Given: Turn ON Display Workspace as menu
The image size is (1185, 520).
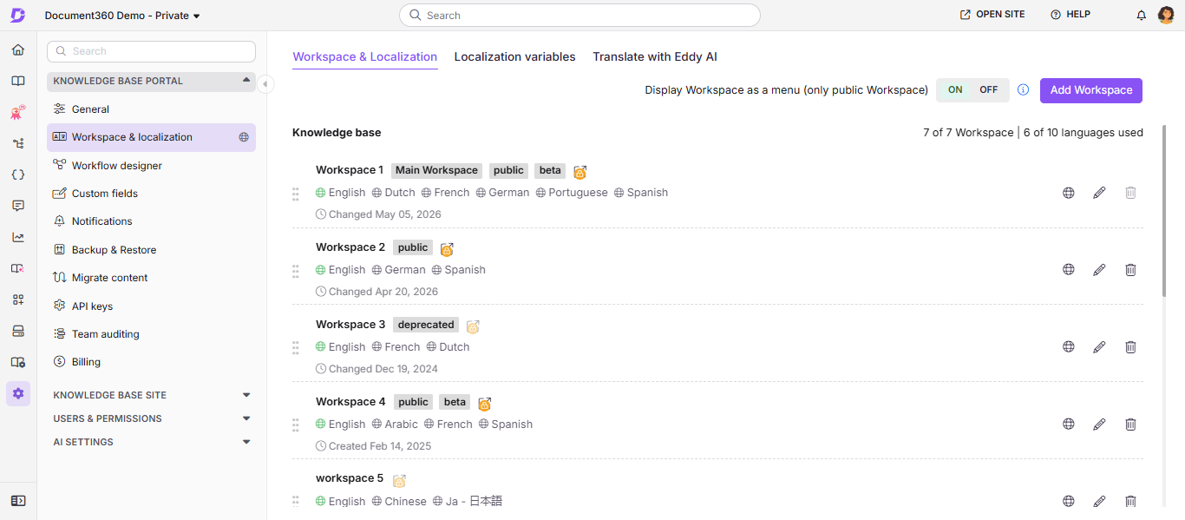Looking at the screenshot, I should click(955, 90).
